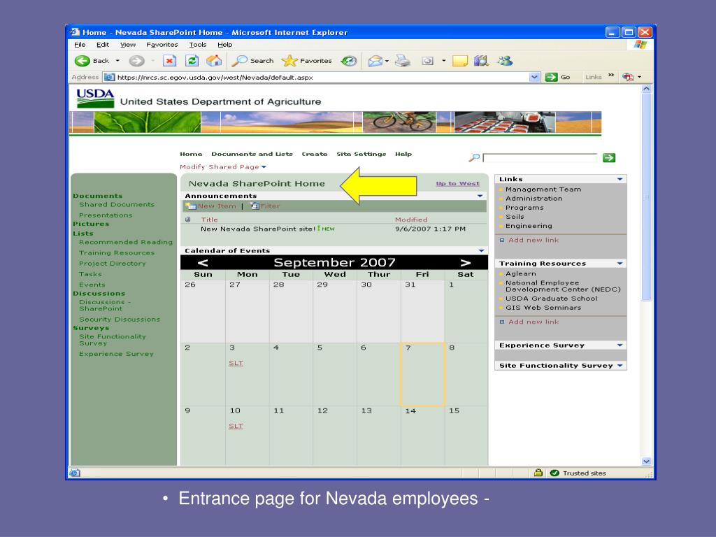The height and width of the screenshot is (537, 716).
Task: Click the site search magnifier icon
Action: [474, 157]
